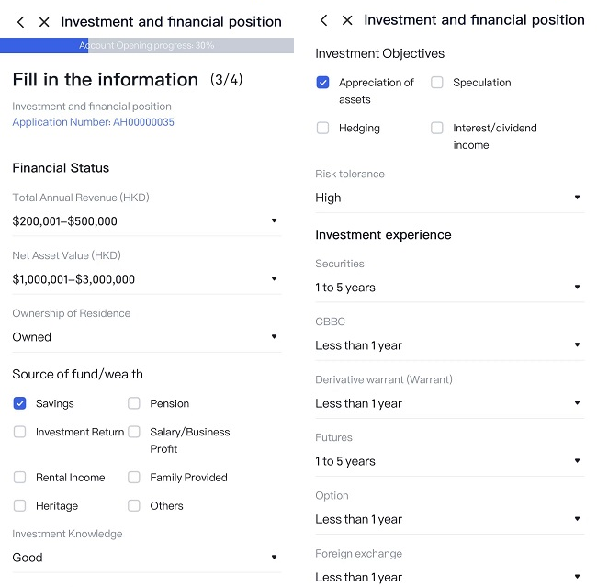This screenshot has height=587, width=597.
Task: Close the left screen with the X icon
Action: pyautogui.click(x=44, y=22)
